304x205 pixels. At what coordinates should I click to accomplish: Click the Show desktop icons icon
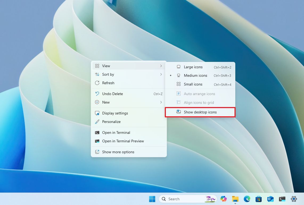point(179,112)
